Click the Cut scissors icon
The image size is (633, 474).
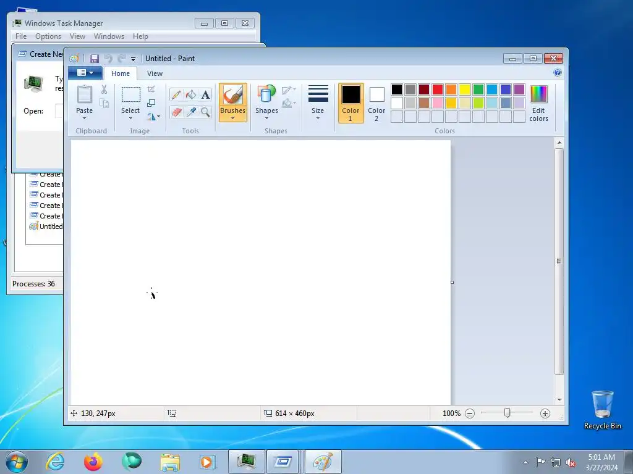(x=104, y=89)
